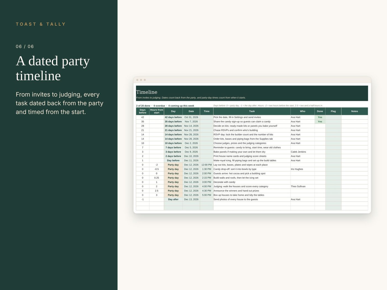
Task: Select the "Day before" label cell
Action: [x=173, y=160]
